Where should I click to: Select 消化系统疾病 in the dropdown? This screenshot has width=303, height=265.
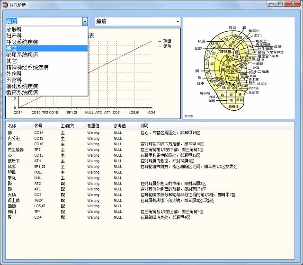22,87
